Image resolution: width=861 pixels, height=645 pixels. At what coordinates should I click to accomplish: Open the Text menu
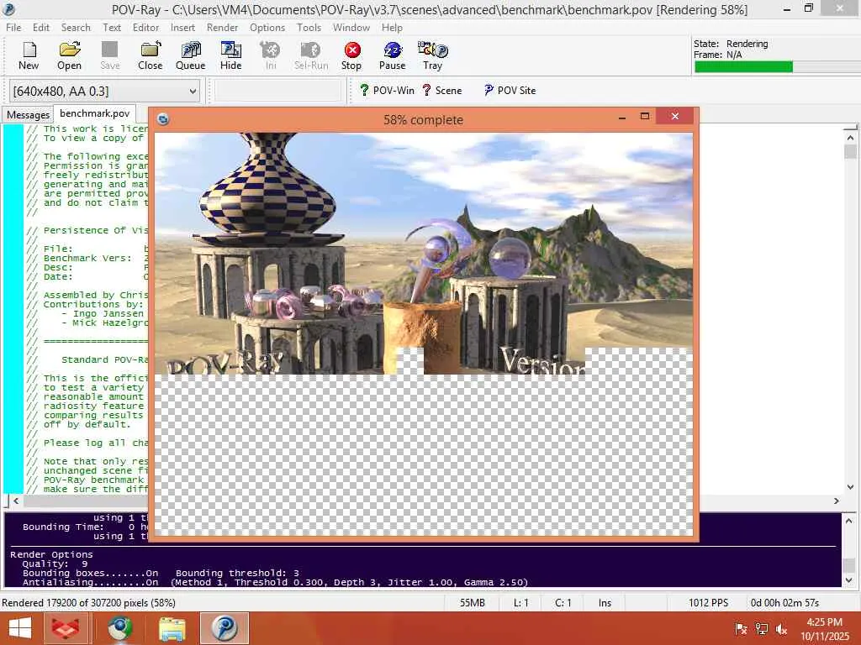[x=112, y=28]
